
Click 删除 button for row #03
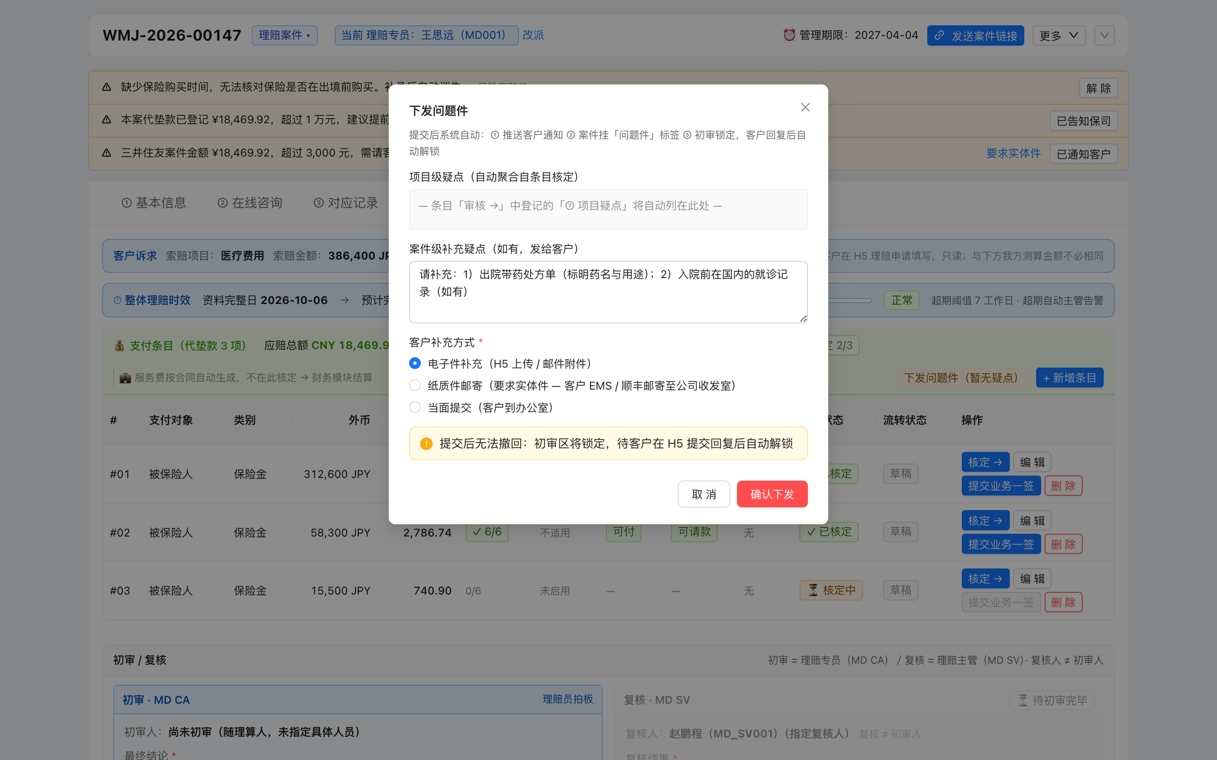(1063, 602)
